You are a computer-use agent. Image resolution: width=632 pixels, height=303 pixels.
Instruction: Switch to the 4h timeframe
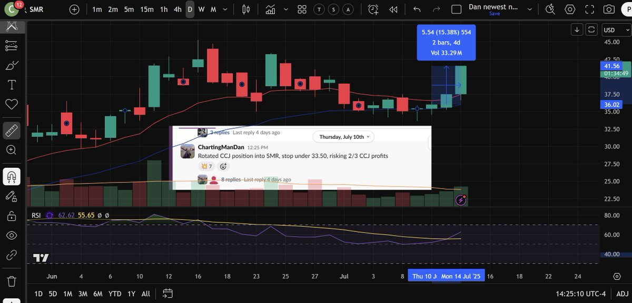[x=178, y=9]
